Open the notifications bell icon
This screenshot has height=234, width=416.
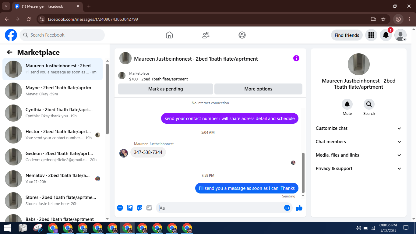[386, 35]
